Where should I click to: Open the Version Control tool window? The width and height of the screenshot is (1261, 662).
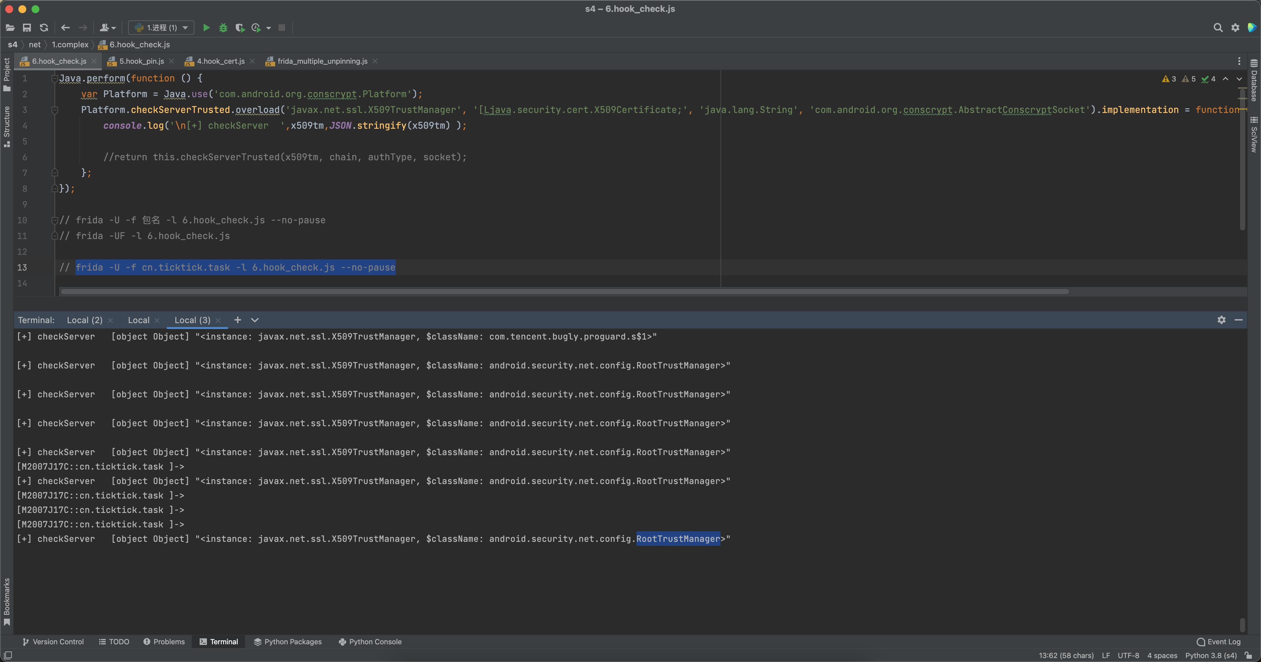53,642
